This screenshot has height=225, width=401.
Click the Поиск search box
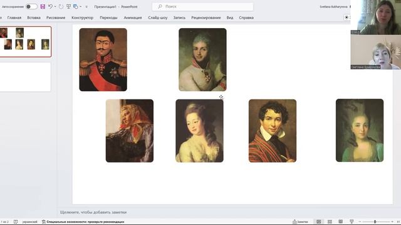[202, 7]
